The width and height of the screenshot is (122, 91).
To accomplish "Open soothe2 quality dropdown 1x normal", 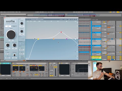I will point(22,39).
